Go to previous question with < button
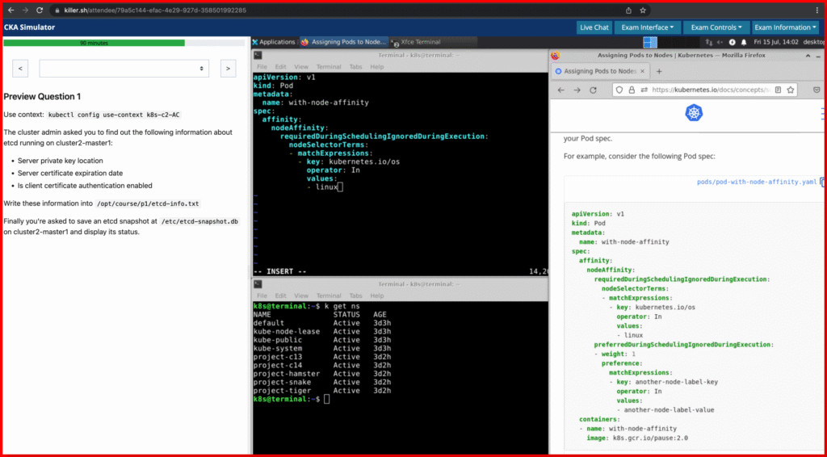 pyautogui.click(x=20, y=69)
